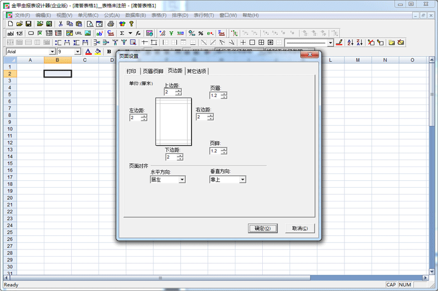Screen dimensions: 438x291
Task: Apply percent format with the % icon
Action: pos(200,33)
